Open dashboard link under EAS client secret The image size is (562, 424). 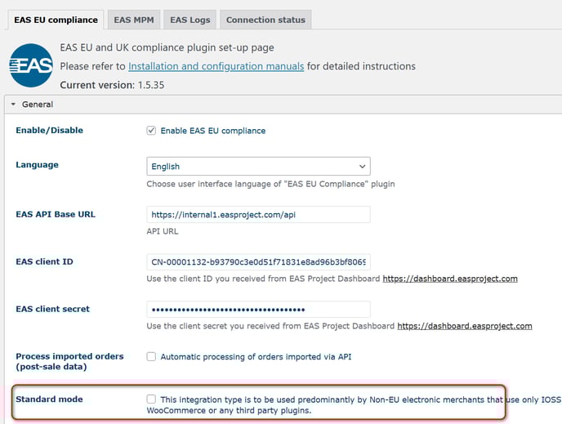(465, 326)
